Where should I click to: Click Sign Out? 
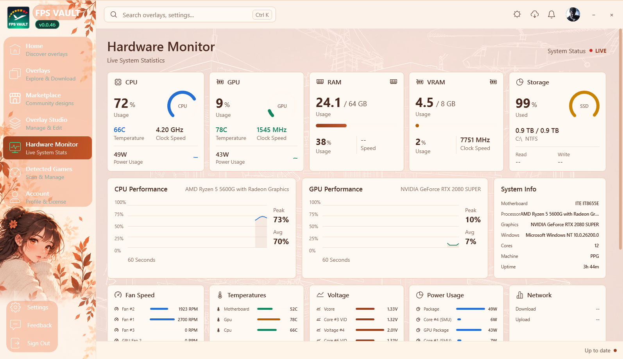coord(32,343)
